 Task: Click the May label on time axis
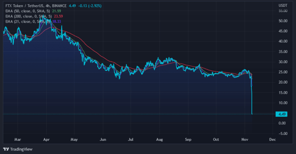74,140
